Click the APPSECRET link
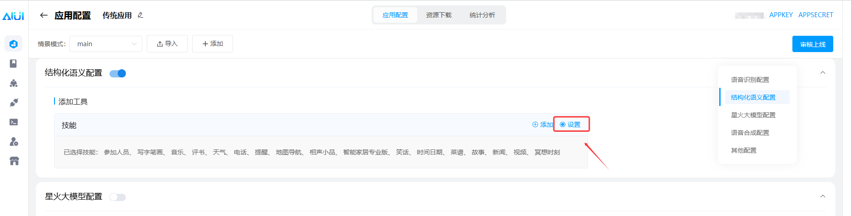The height and width of the screenshot is (216, 851). (x=816, y=15)
